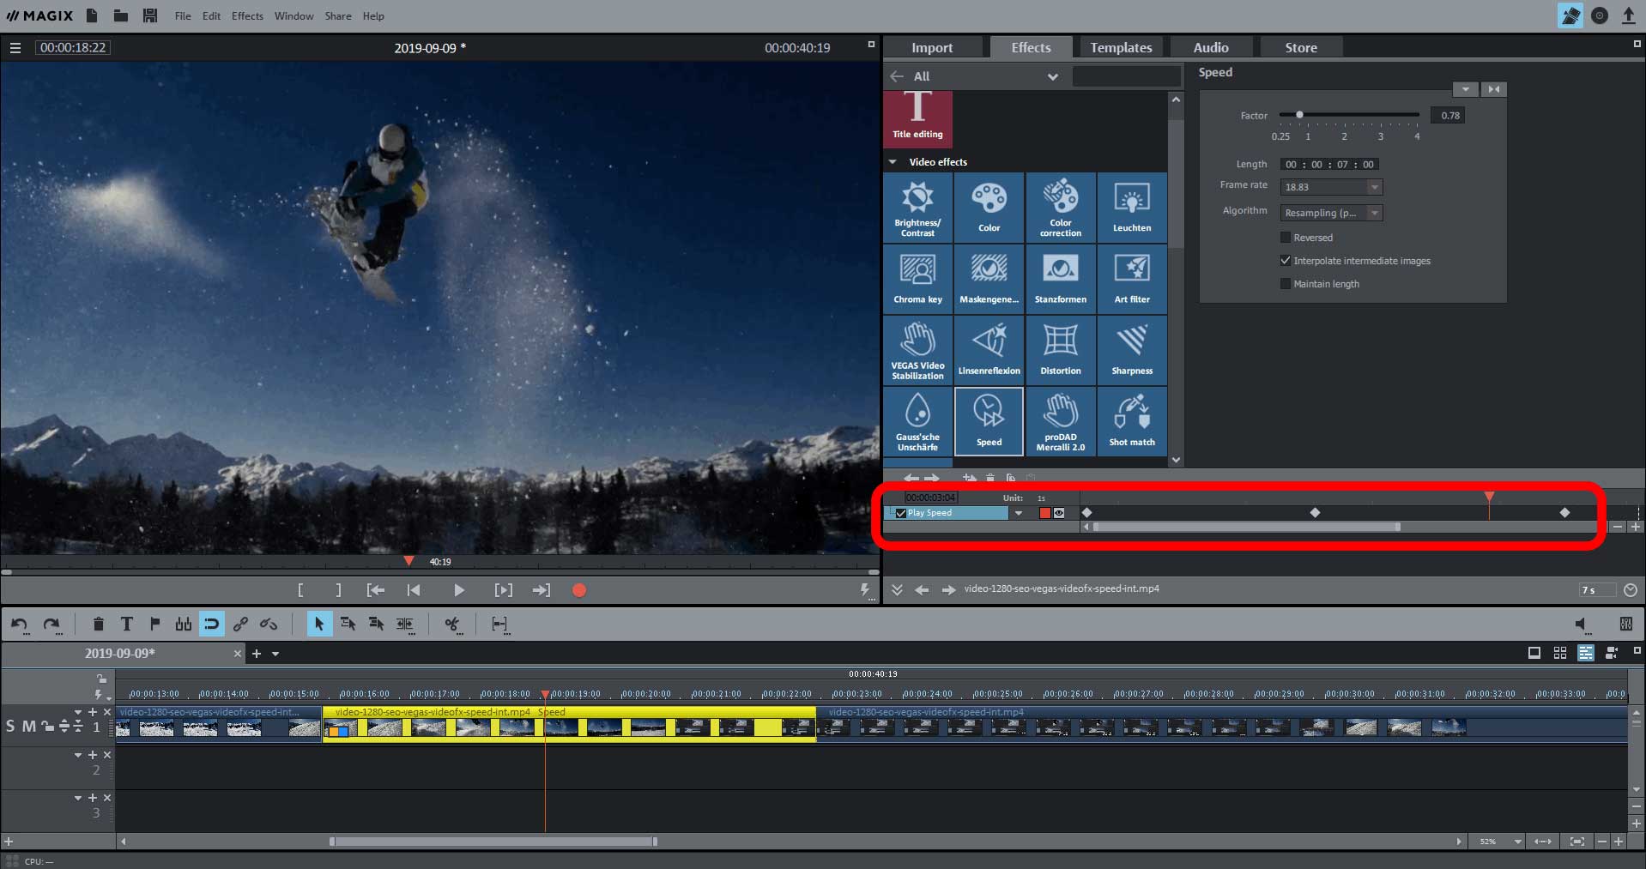Open the Title editing tile
The image size is (1646, 869).
917,118
